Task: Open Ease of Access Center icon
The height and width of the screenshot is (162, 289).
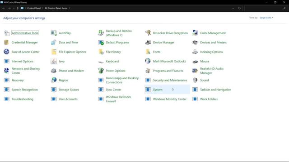Action: click(x=7, y=52)
